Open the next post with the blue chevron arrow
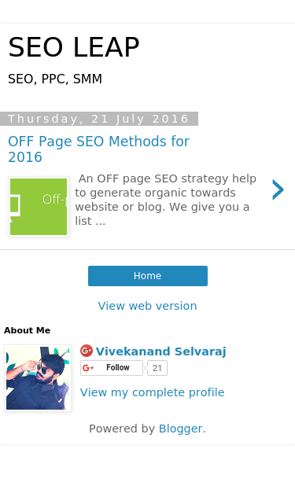The height and width of the screenshot is (493, 295). [x=278, y=189]
